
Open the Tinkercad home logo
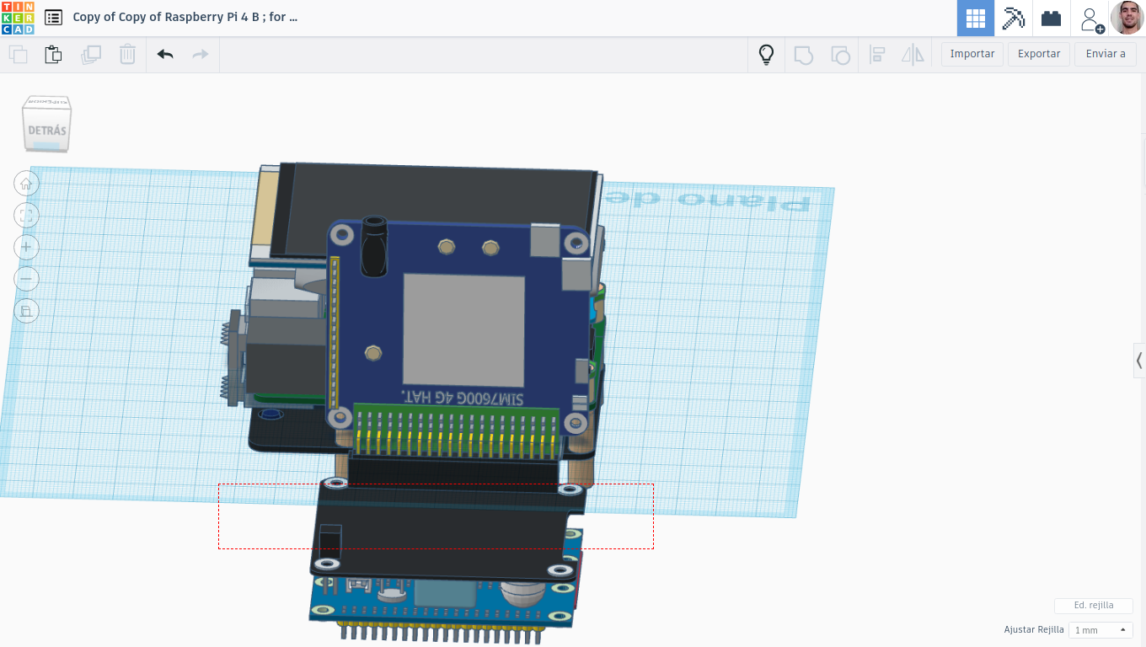[18, 18]
